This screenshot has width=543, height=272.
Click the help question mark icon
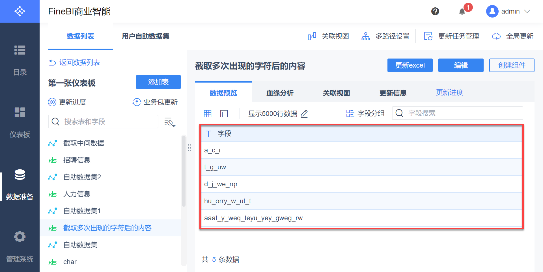point(435,11)
